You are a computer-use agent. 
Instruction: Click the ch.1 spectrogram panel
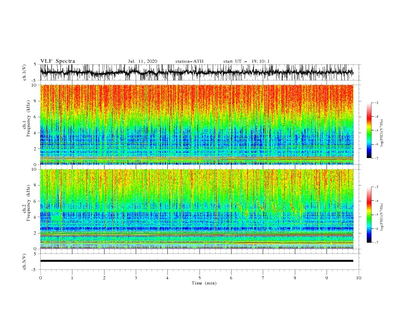[196, 124]
